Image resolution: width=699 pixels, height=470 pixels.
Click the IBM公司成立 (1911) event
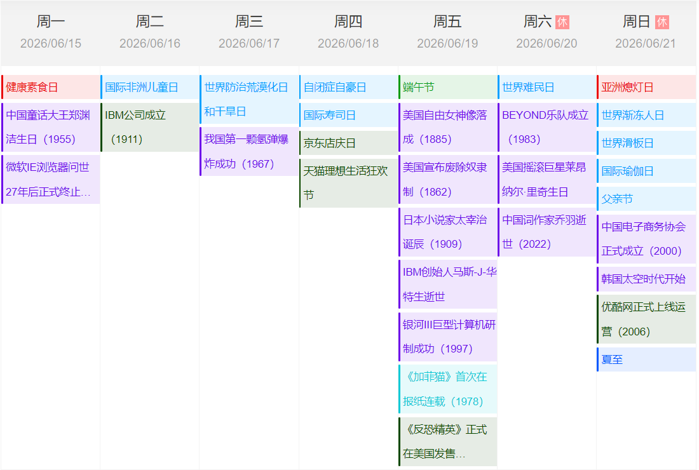tap(150, 127)
